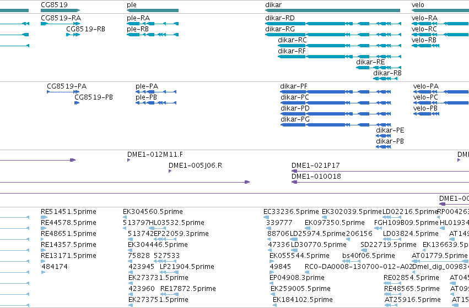The width and height of the screenshot is (469, 308).
Task: Select transcript velo-RC
Action: pos(440,35)
